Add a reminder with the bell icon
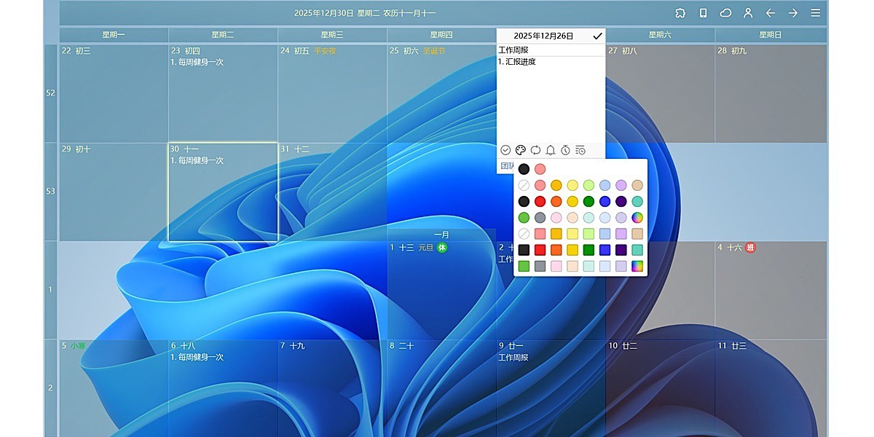This screenshot has height=437, width=874. click(x=551, y=150)
